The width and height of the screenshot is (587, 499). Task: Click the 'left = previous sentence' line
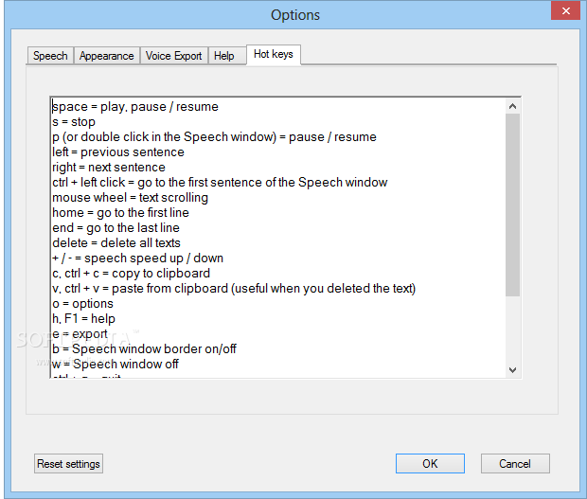click(x=118, y=152)
